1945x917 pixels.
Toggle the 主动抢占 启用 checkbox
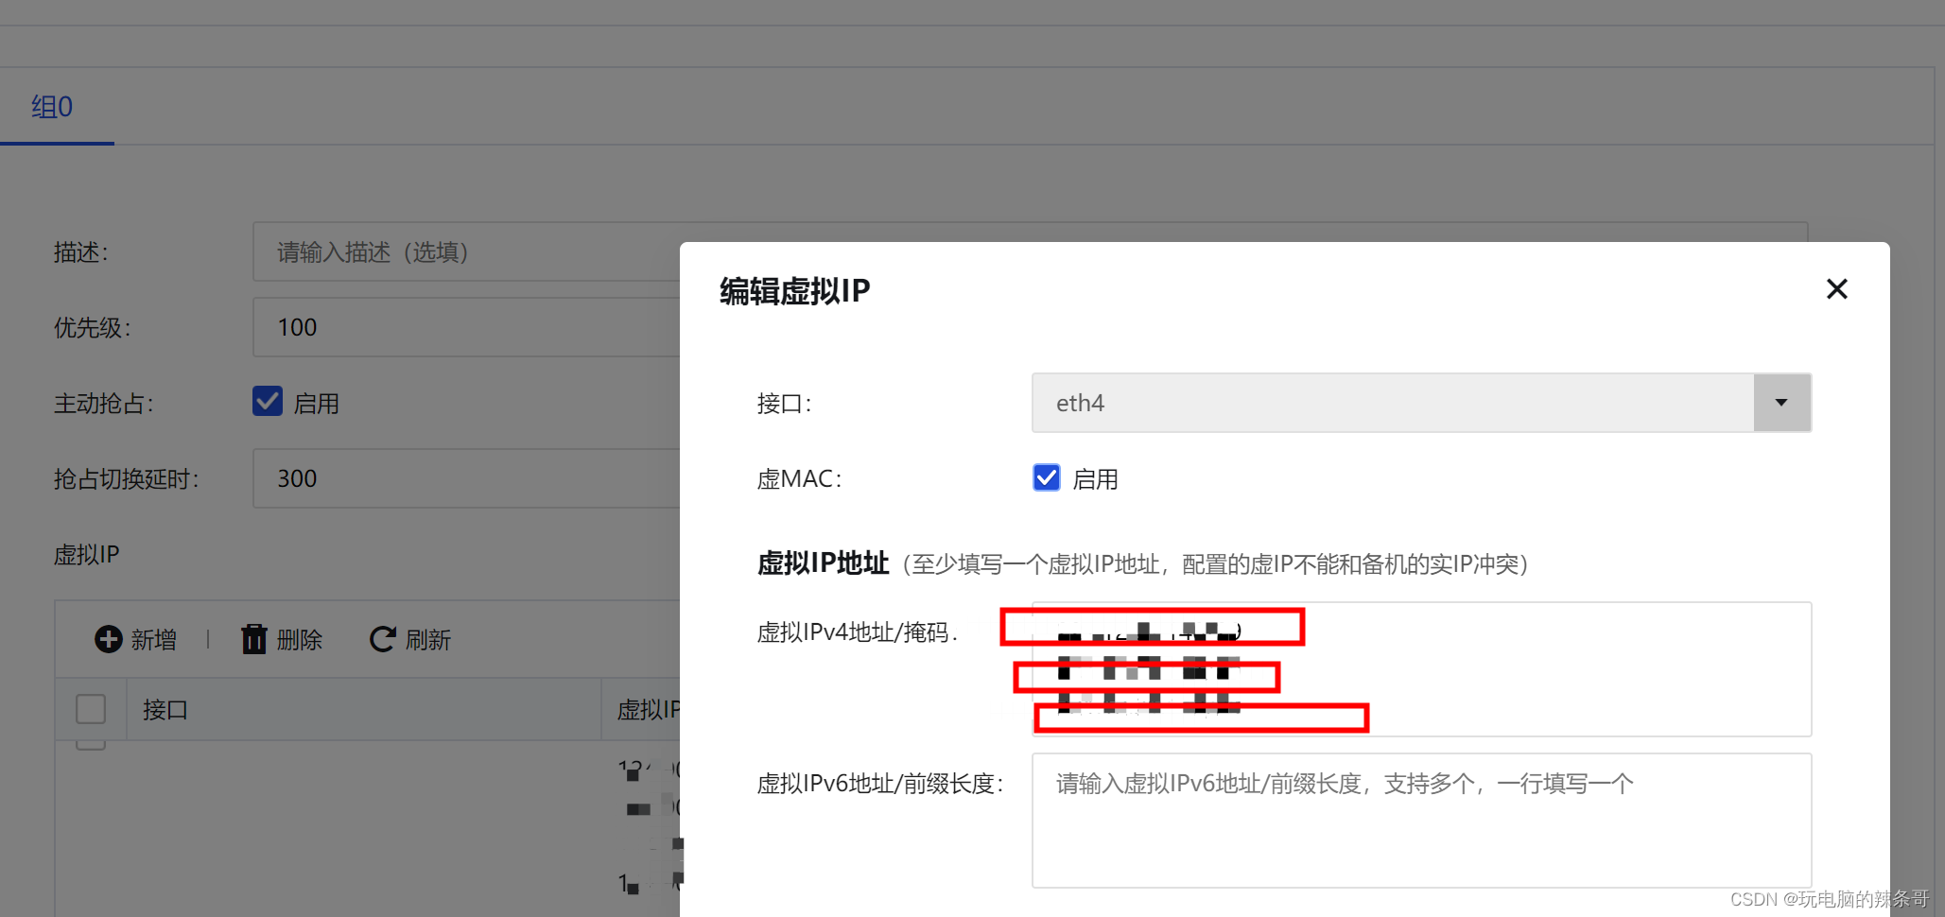pyautogui.click(x=268, y=402)
